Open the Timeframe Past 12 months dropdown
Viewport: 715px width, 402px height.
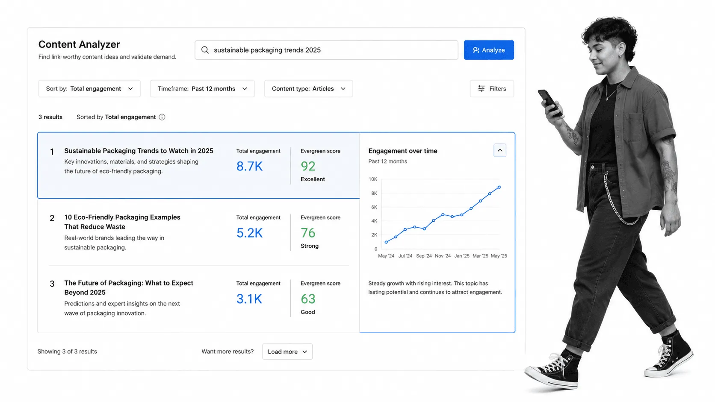click(x=202, y=88)
